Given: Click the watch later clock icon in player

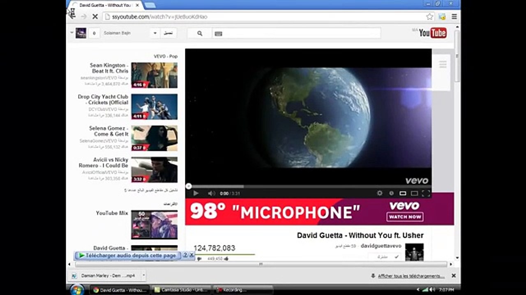Looking at the screenshot, I should coord(391,193).
